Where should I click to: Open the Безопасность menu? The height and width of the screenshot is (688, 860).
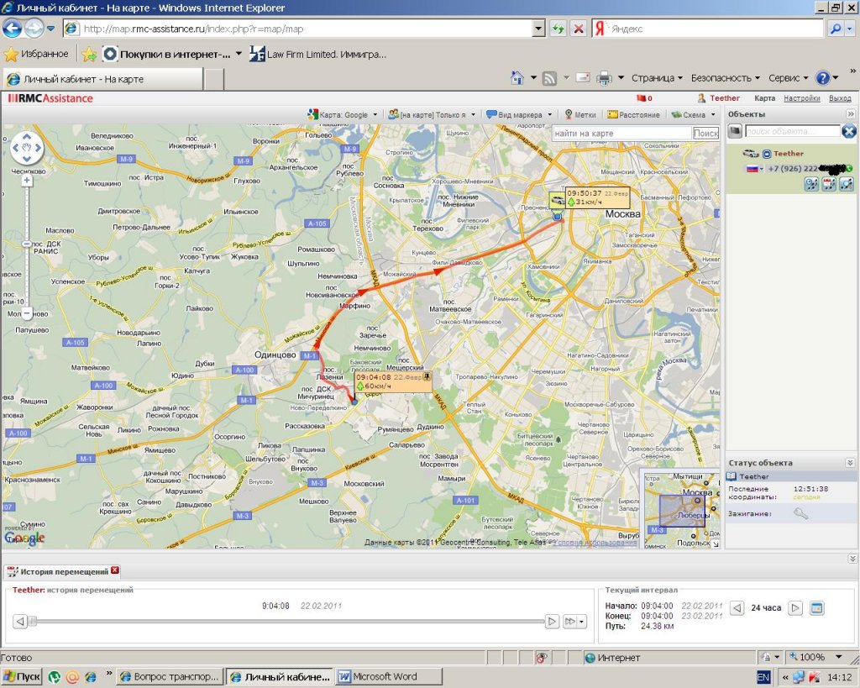(x=725, y=78)
